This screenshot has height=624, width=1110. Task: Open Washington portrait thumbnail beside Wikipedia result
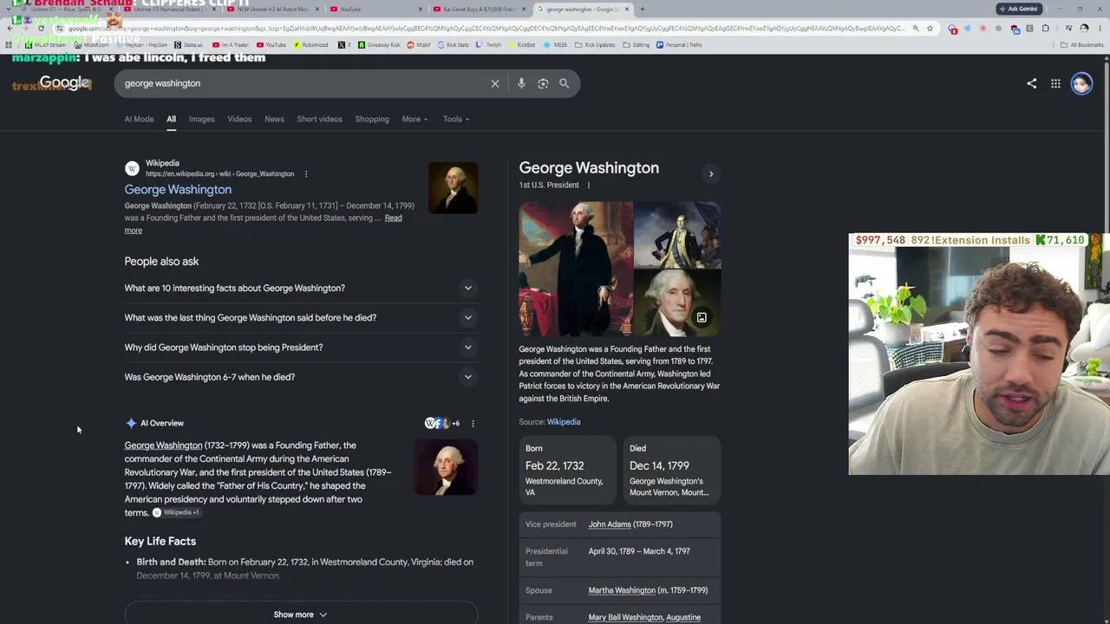(x=453, y=188)
